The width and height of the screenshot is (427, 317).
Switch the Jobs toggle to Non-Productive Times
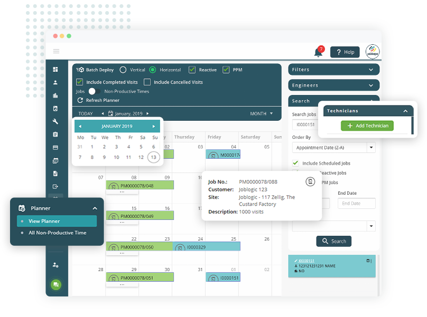94,91
